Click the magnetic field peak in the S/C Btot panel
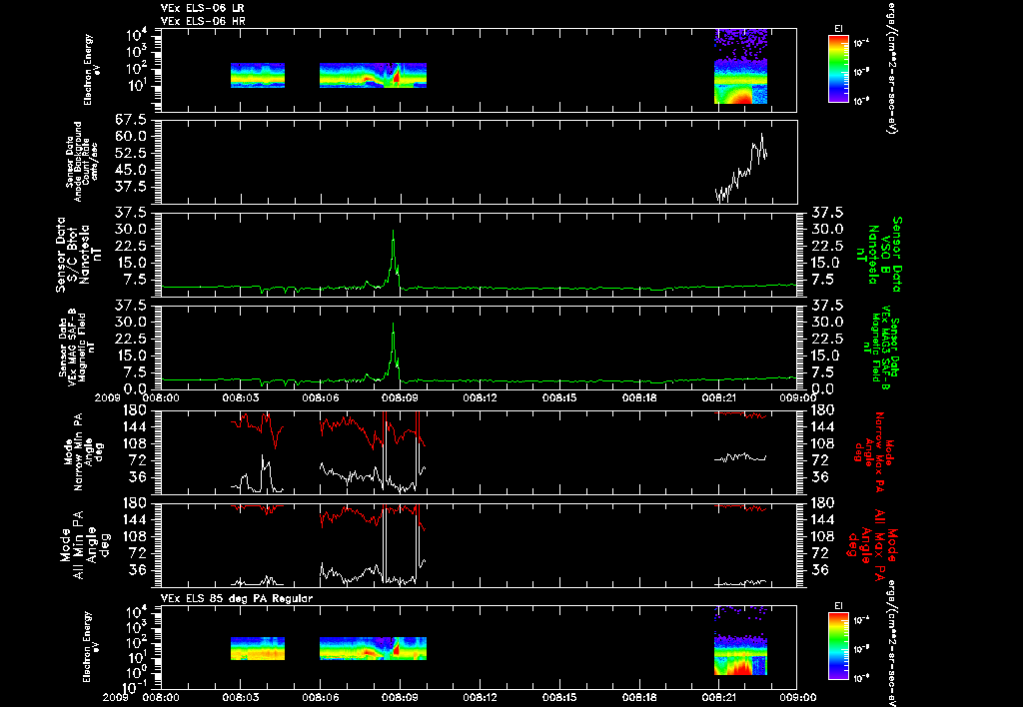This screenshot has width=1023, height=707. [x=393, y=231]
